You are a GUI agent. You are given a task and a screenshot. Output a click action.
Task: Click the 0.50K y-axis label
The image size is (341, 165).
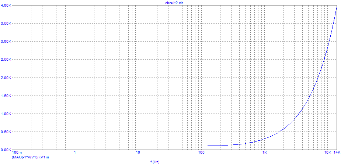6,132
